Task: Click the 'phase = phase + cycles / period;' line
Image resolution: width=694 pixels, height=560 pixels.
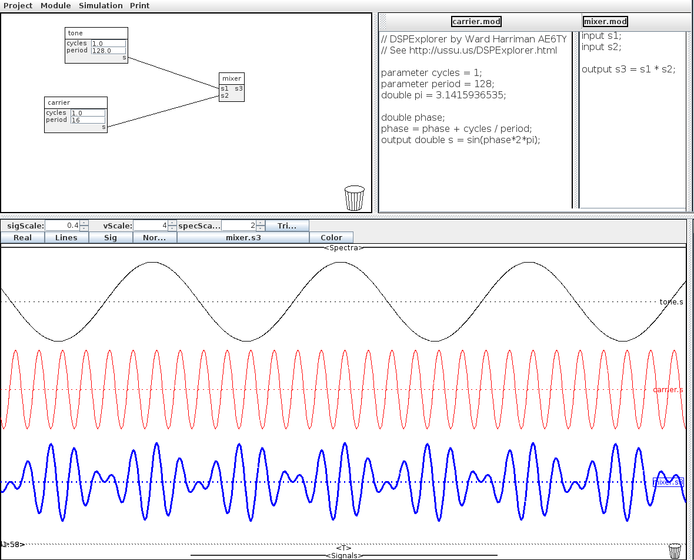Action: coord(456,128)
